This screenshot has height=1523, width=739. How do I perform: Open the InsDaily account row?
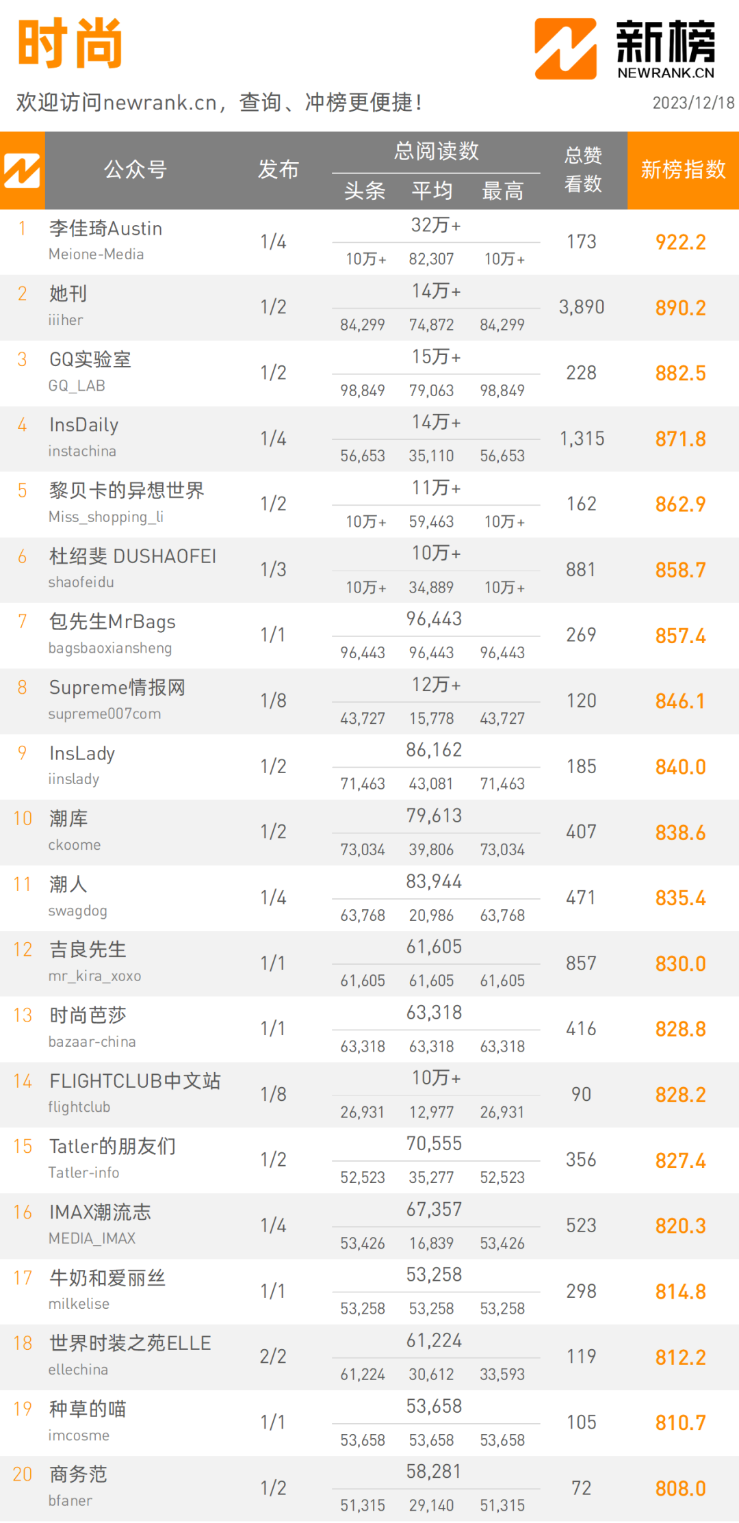pos(369,439)
